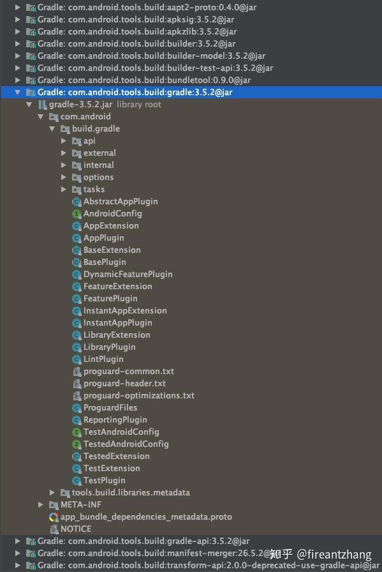
Task: Click the class icon beside AppExtension
Action: click(x=77, y=226)
